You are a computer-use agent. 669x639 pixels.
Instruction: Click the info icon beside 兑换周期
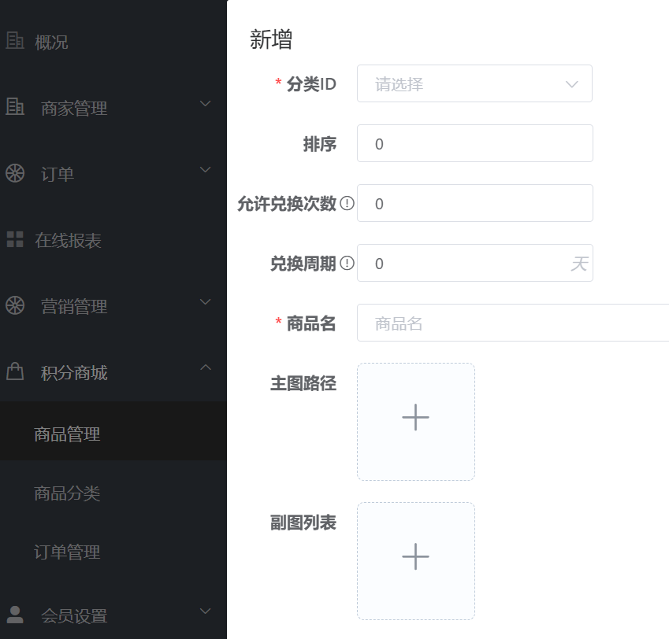347,264
